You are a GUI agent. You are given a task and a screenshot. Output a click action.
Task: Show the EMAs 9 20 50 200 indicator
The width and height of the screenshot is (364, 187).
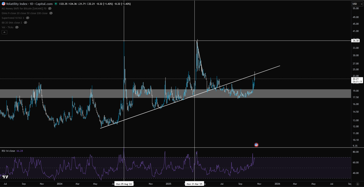pos(51,13)
